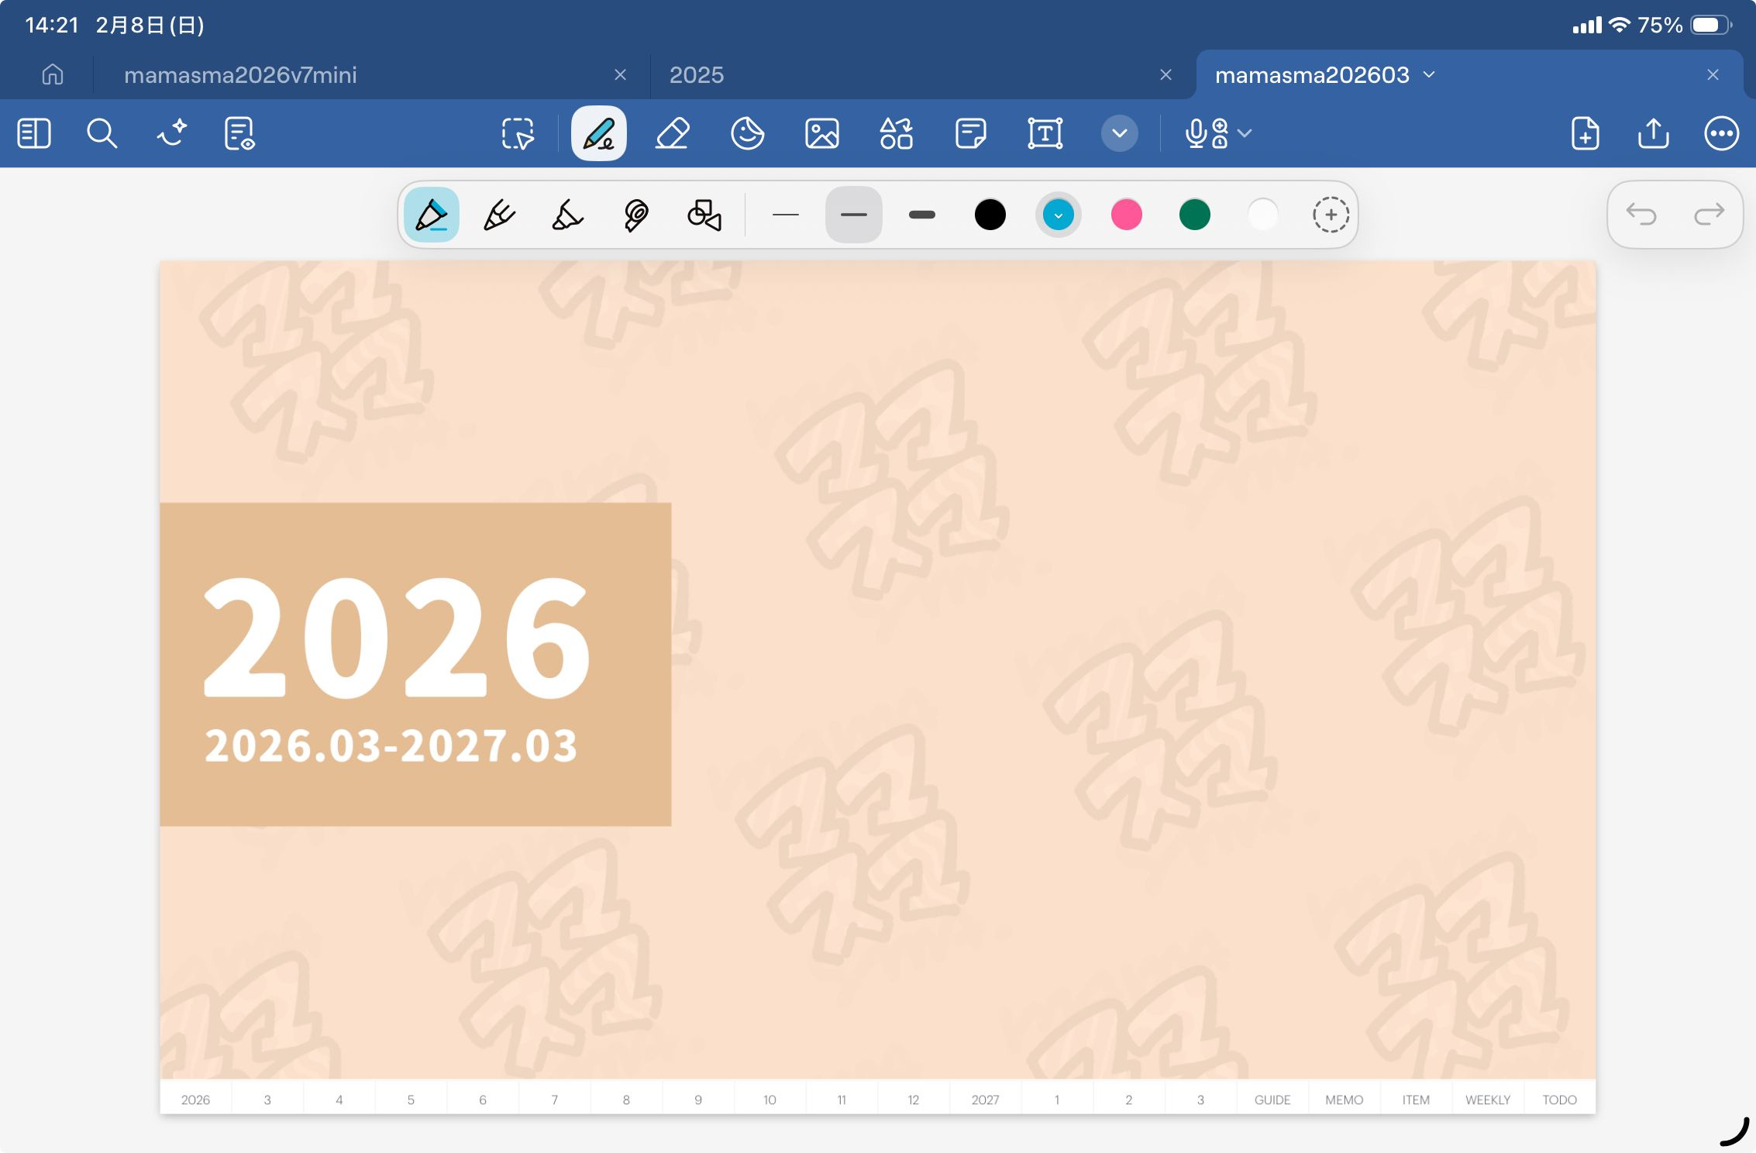The image size is (1756, 1153).
Task: Open the search magnifier
Action: 102,133
